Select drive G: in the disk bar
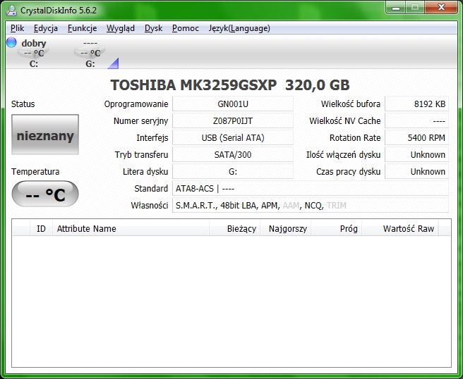The height and width of the screenshot is (379, 463). click(90, 53)
